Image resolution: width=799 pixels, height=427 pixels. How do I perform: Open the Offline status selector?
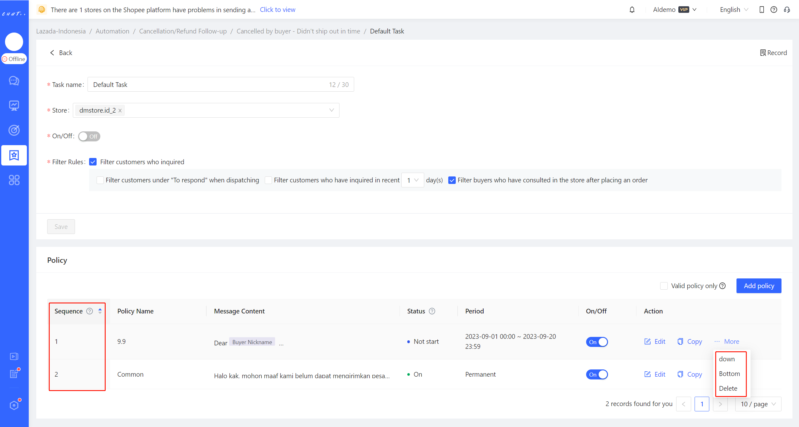coord(14,59)
